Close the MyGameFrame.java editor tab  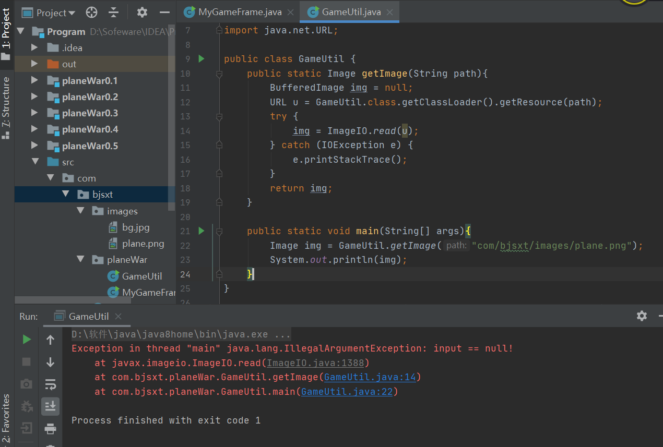(x=290, y=12)
